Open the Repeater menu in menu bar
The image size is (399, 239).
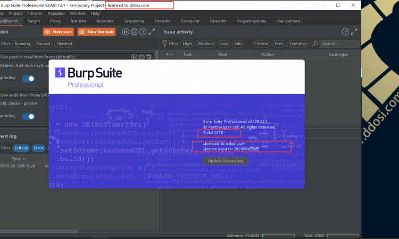click(x=56, y=13)
